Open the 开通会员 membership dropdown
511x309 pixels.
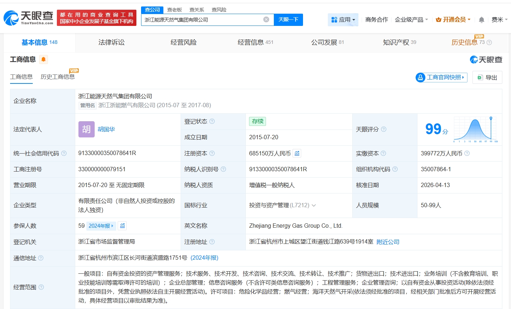pos(453,20)
